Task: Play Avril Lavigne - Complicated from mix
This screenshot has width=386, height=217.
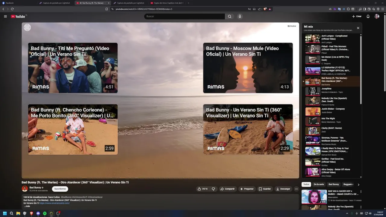Action: pos(331,39)
